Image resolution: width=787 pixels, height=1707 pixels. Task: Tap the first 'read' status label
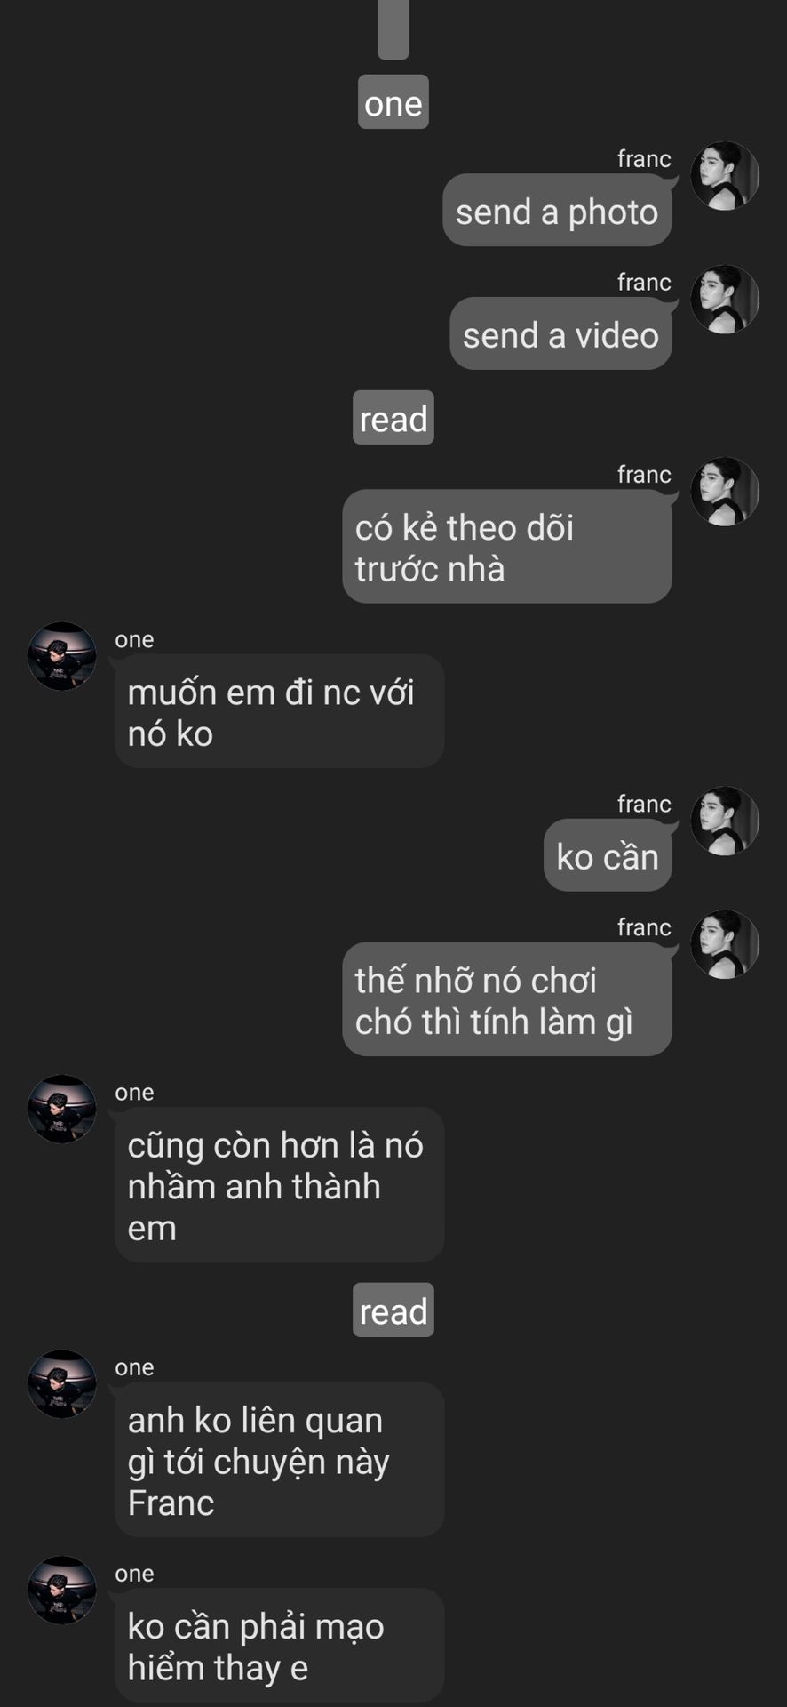pyautogui.click(x=393, y=418)
